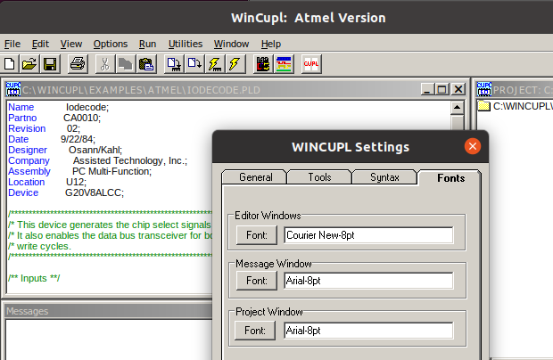Screen dimensions: 553x360
Task: Click the Paste clipboard toolbar icon
Action: [145, 64]
